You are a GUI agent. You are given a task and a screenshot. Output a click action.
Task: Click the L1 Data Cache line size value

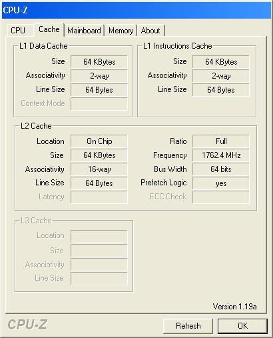tap(99, 90)
